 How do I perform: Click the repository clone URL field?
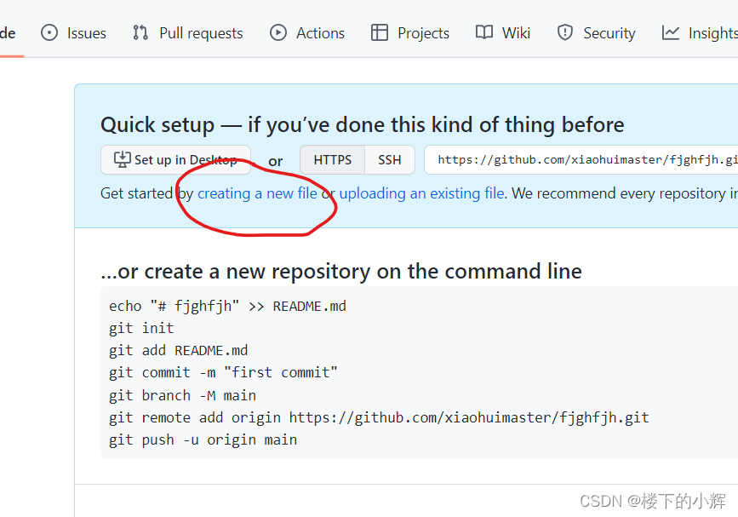click(x=581, y=159)
